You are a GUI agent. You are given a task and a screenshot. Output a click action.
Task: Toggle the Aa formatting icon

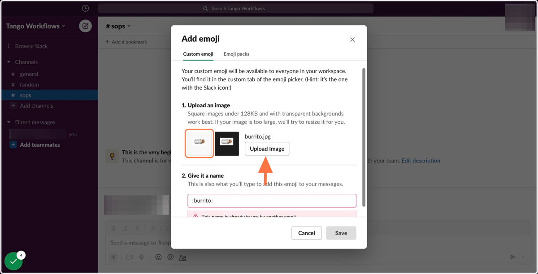182,257
